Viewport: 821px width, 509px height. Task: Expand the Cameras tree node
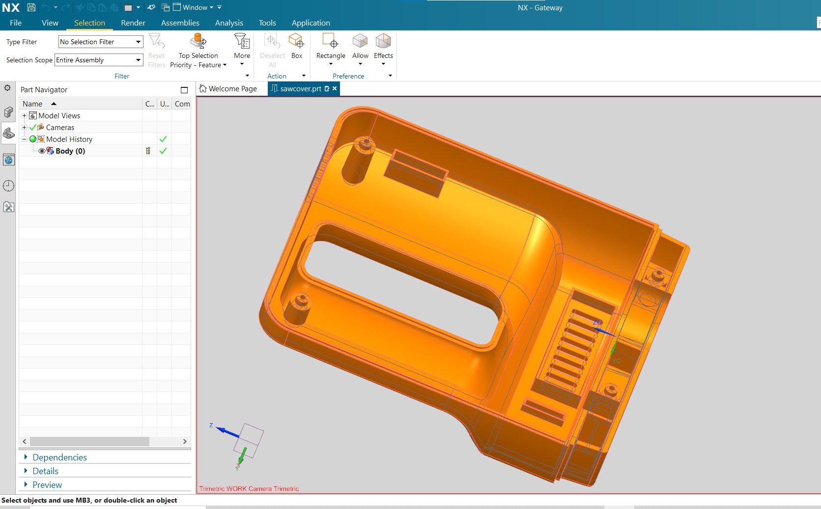pyautogui.click(x=24, y=127)
